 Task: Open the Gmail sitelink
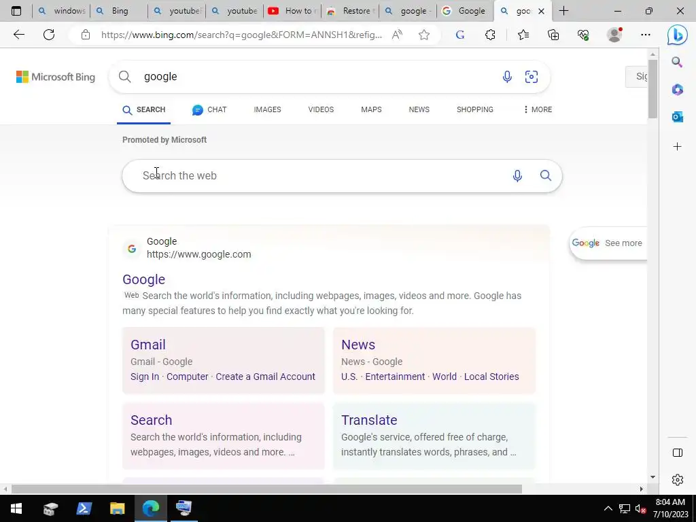[x=147, y=345]
